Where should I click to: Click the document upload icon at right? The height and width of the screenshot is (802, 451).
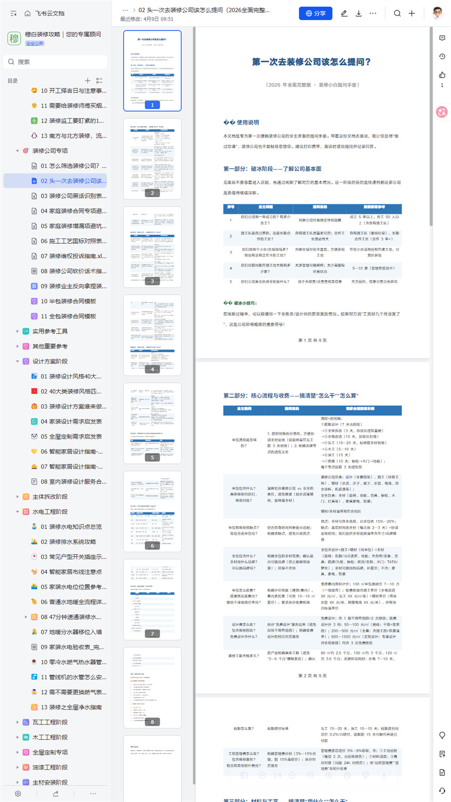442,754
